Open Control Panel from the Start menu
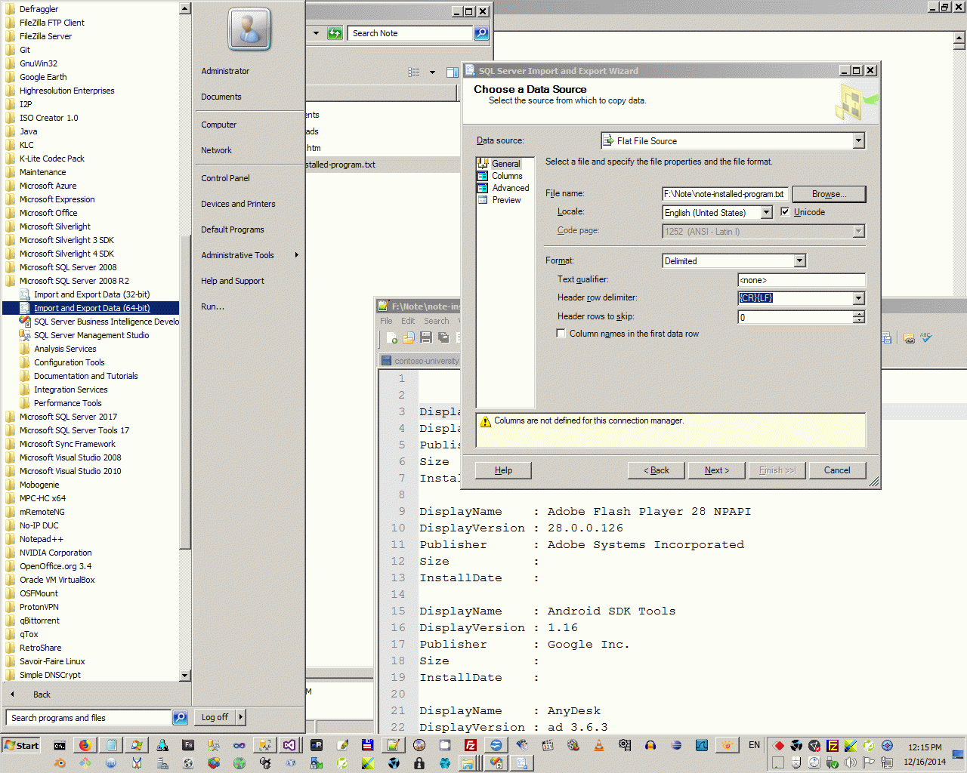This screenshot has width=967, height=773. coord(225,178)
